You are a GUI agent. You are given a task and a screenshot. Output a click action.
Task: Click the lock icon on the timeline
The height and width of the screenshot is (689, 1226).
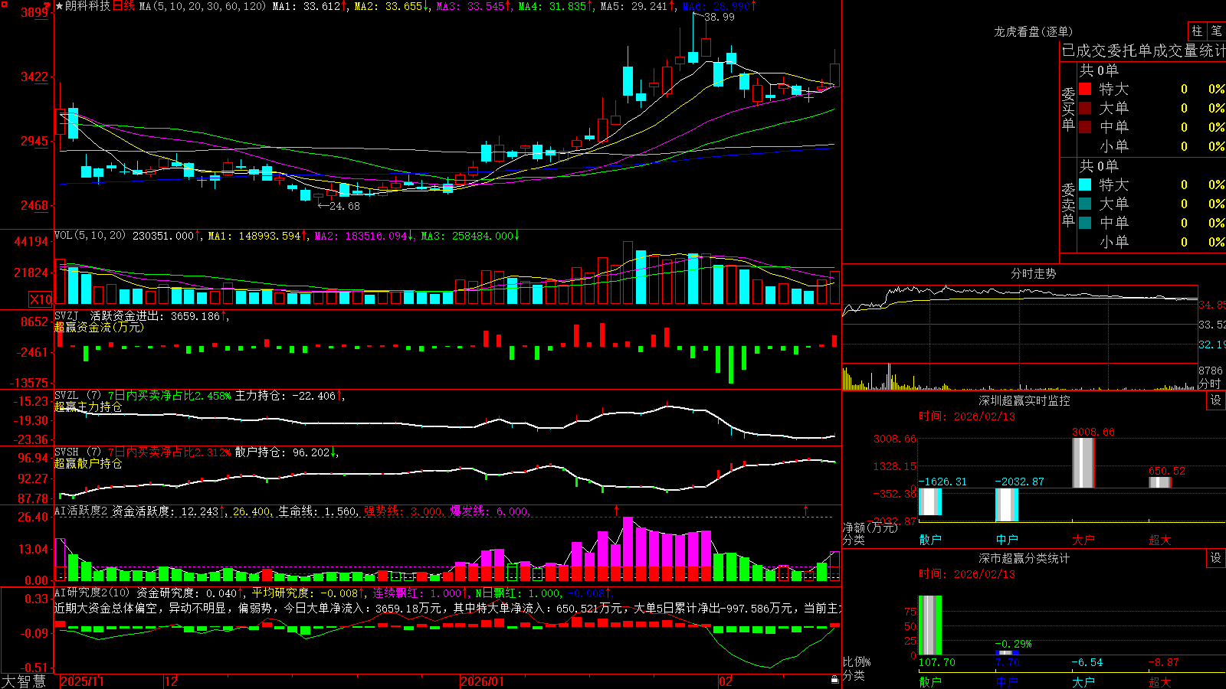[x=834, y=679]
